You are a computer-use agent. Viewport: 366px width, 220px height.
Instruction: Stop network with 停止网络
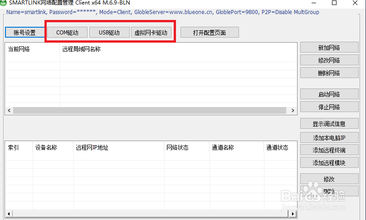coord(329,107)
